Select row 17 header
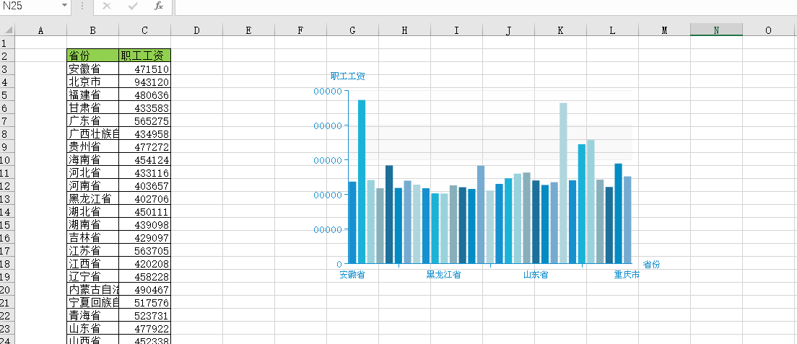This screenshot has height=344, width=797. click(7, 250)
